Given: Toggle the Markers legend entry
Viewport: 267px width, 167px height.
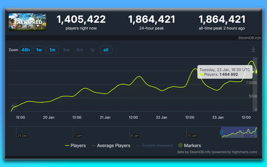Looking at the screenshot, I should coord(190,145).
